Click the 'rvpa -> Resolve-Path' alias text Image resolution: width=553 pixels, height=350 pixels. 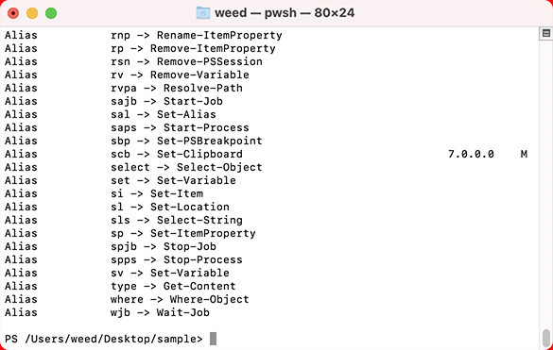tap(177, 88)
